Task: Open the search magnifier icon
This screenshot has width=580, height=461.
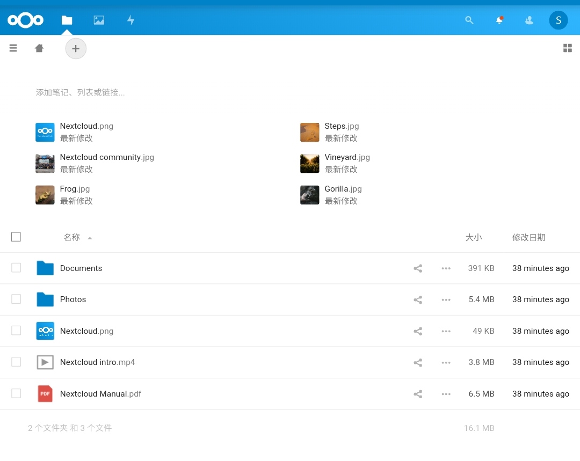Action: 469,20
